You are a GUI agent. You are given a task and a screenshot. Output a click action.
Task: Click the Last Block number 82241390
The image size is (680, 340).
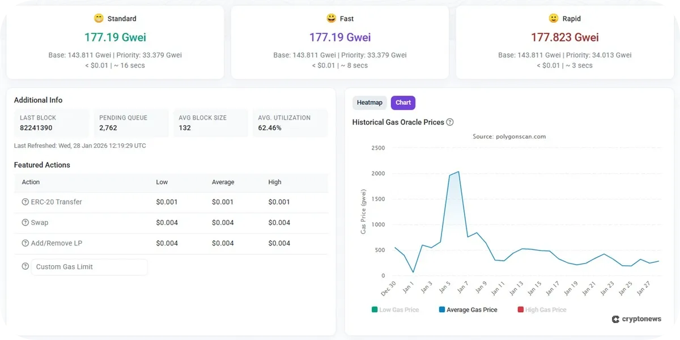tap(36, 128)
